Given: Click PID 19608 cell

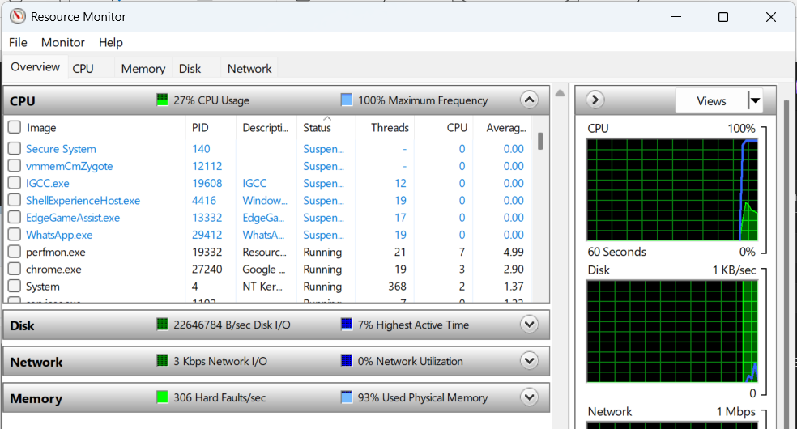Looking at the screenshot, I should (207, 183).
